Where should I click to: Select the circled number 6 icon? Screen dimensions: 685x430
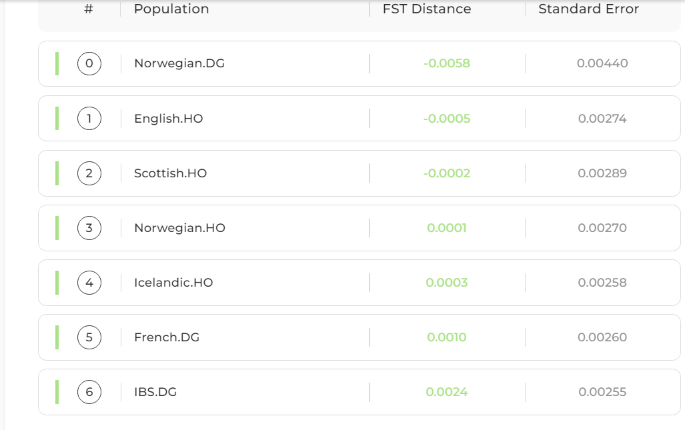pyautogui.click(x=89, y=392)
